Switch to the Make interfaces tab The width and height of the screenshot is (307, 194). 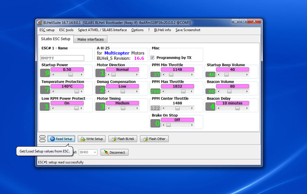pos(90,39)
